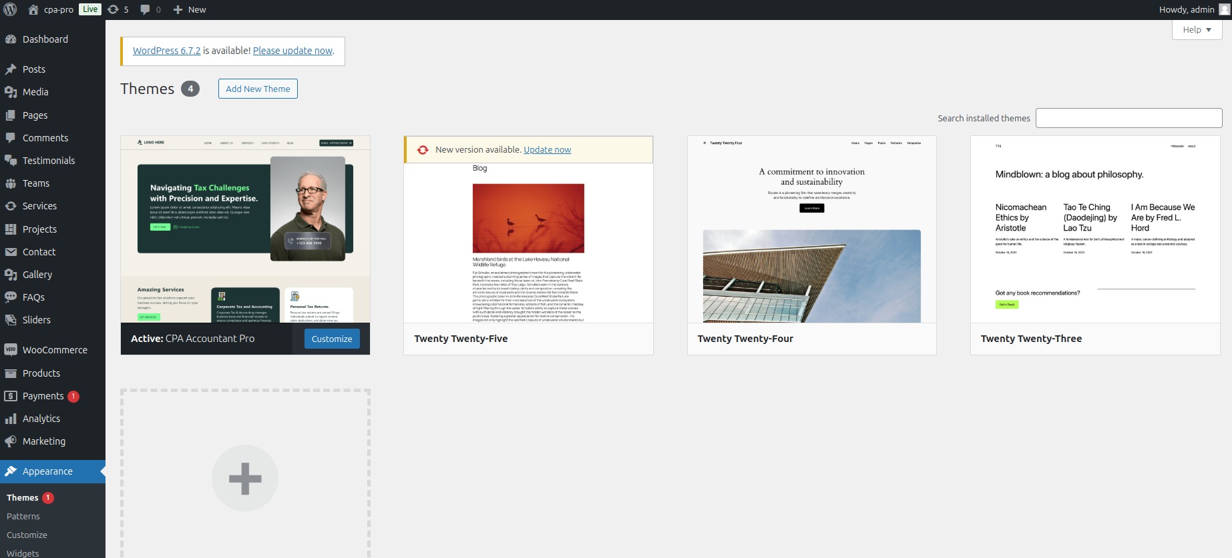The height and width of the screenshot is (558, 1232).
Task: Expand the Help dropdown tab
Action: click(1197, 29)
